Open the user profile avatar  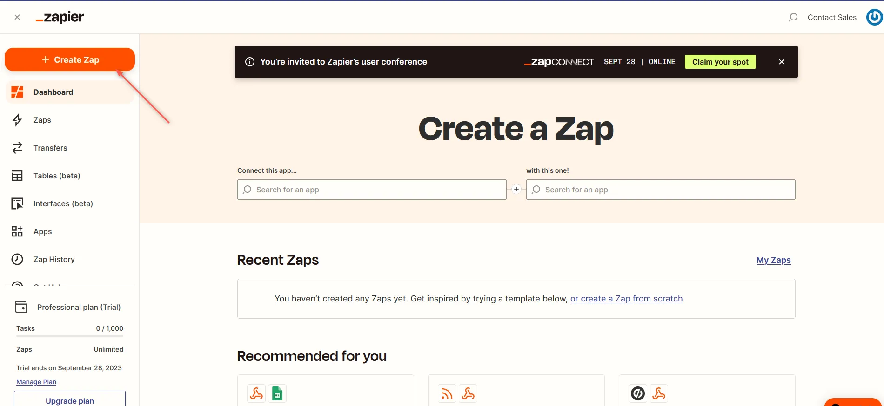(x=874, y=17)
